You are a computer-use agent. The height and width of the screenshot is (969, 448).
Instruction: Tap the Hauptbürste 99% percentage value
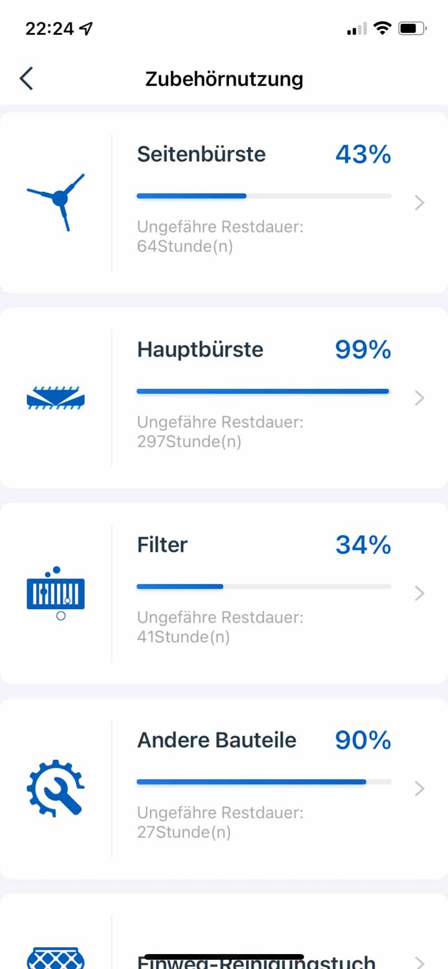(x=363, y=349)
